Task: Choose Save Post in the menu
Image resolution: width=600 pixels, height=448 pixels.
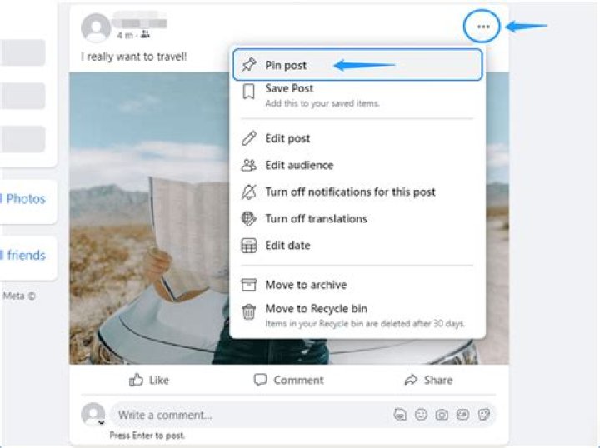Action: pos(357,95)
